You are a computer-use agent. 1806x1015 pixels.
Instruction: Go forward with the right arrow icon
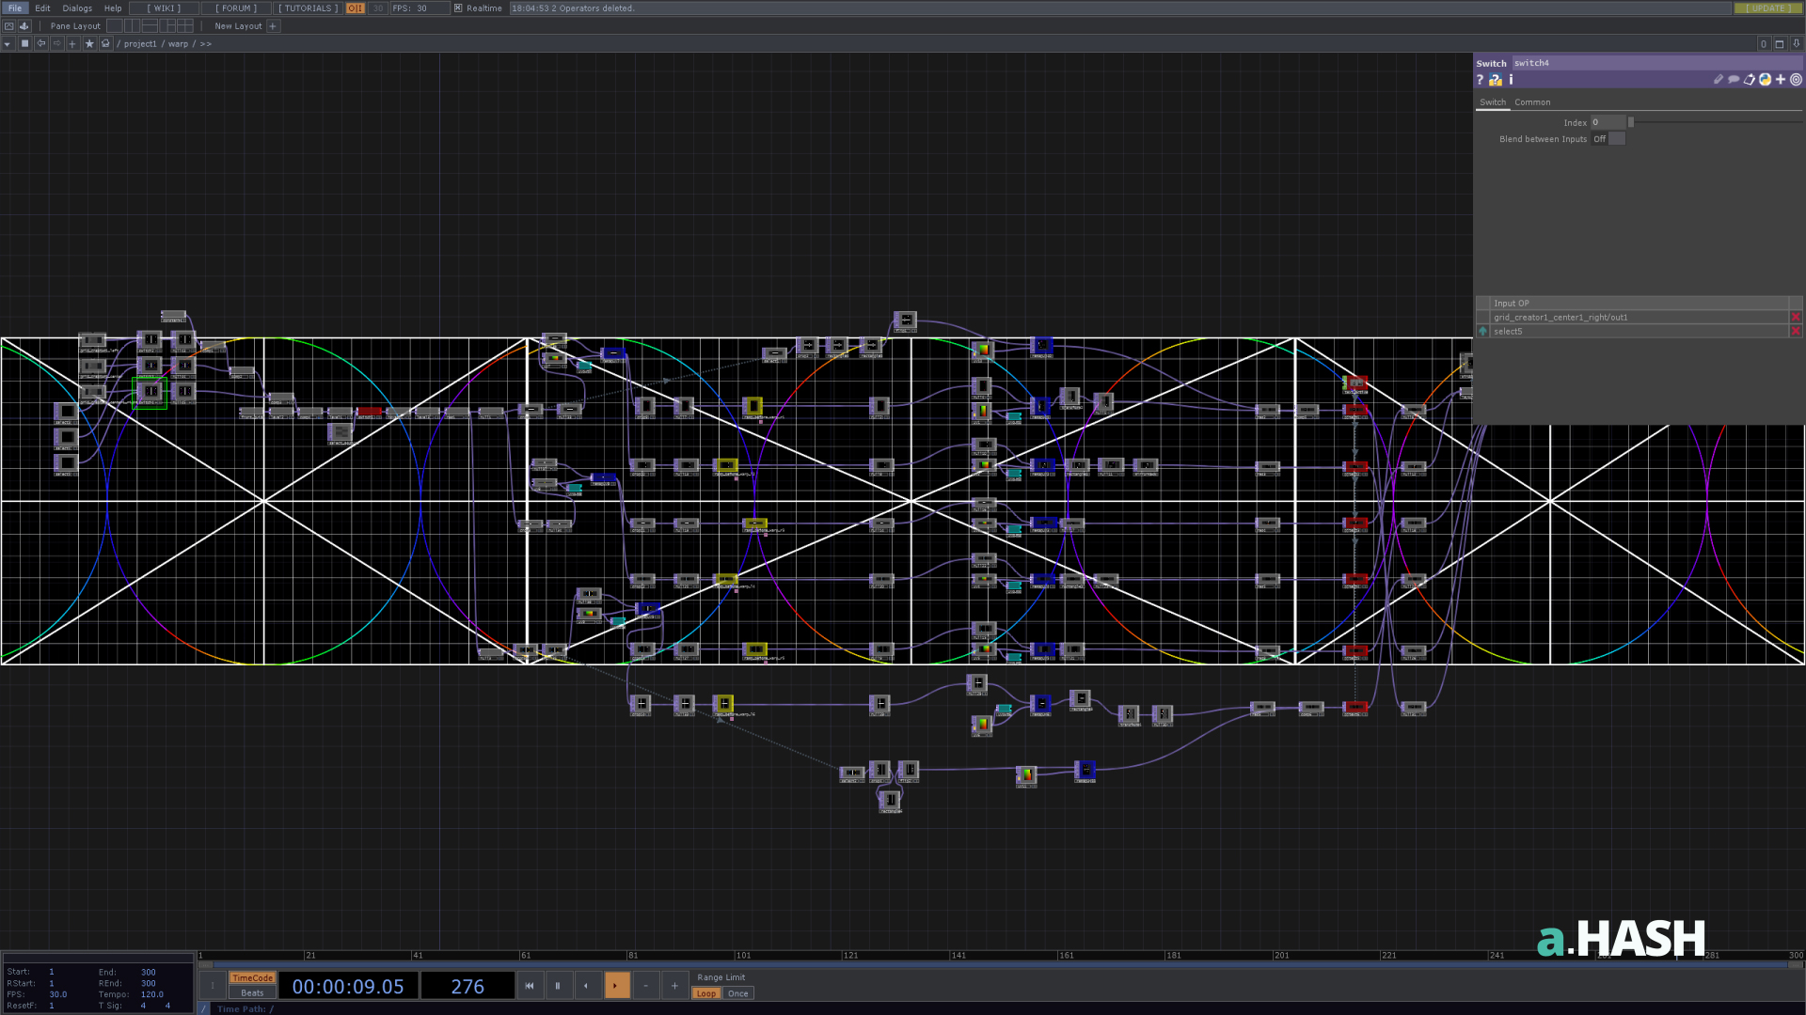click(57, 44)
